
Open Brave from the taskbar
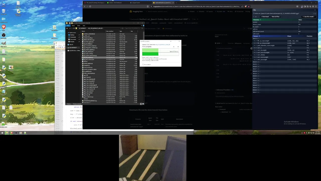[x=11, y=133]
